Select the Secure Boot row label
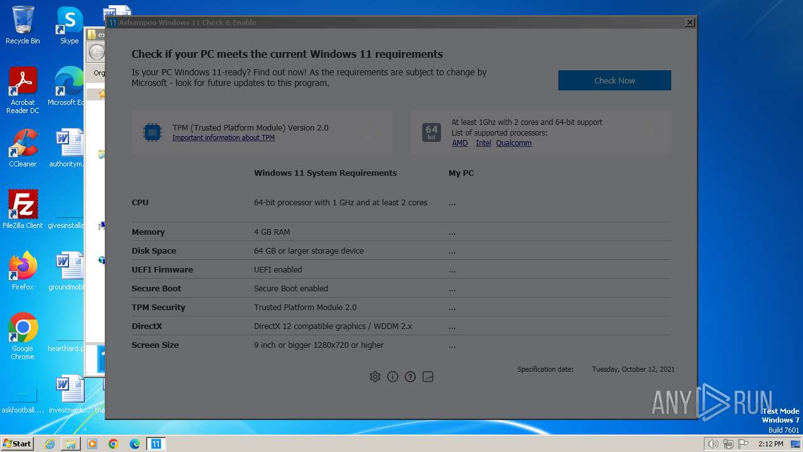 click(x=156, y=288)
